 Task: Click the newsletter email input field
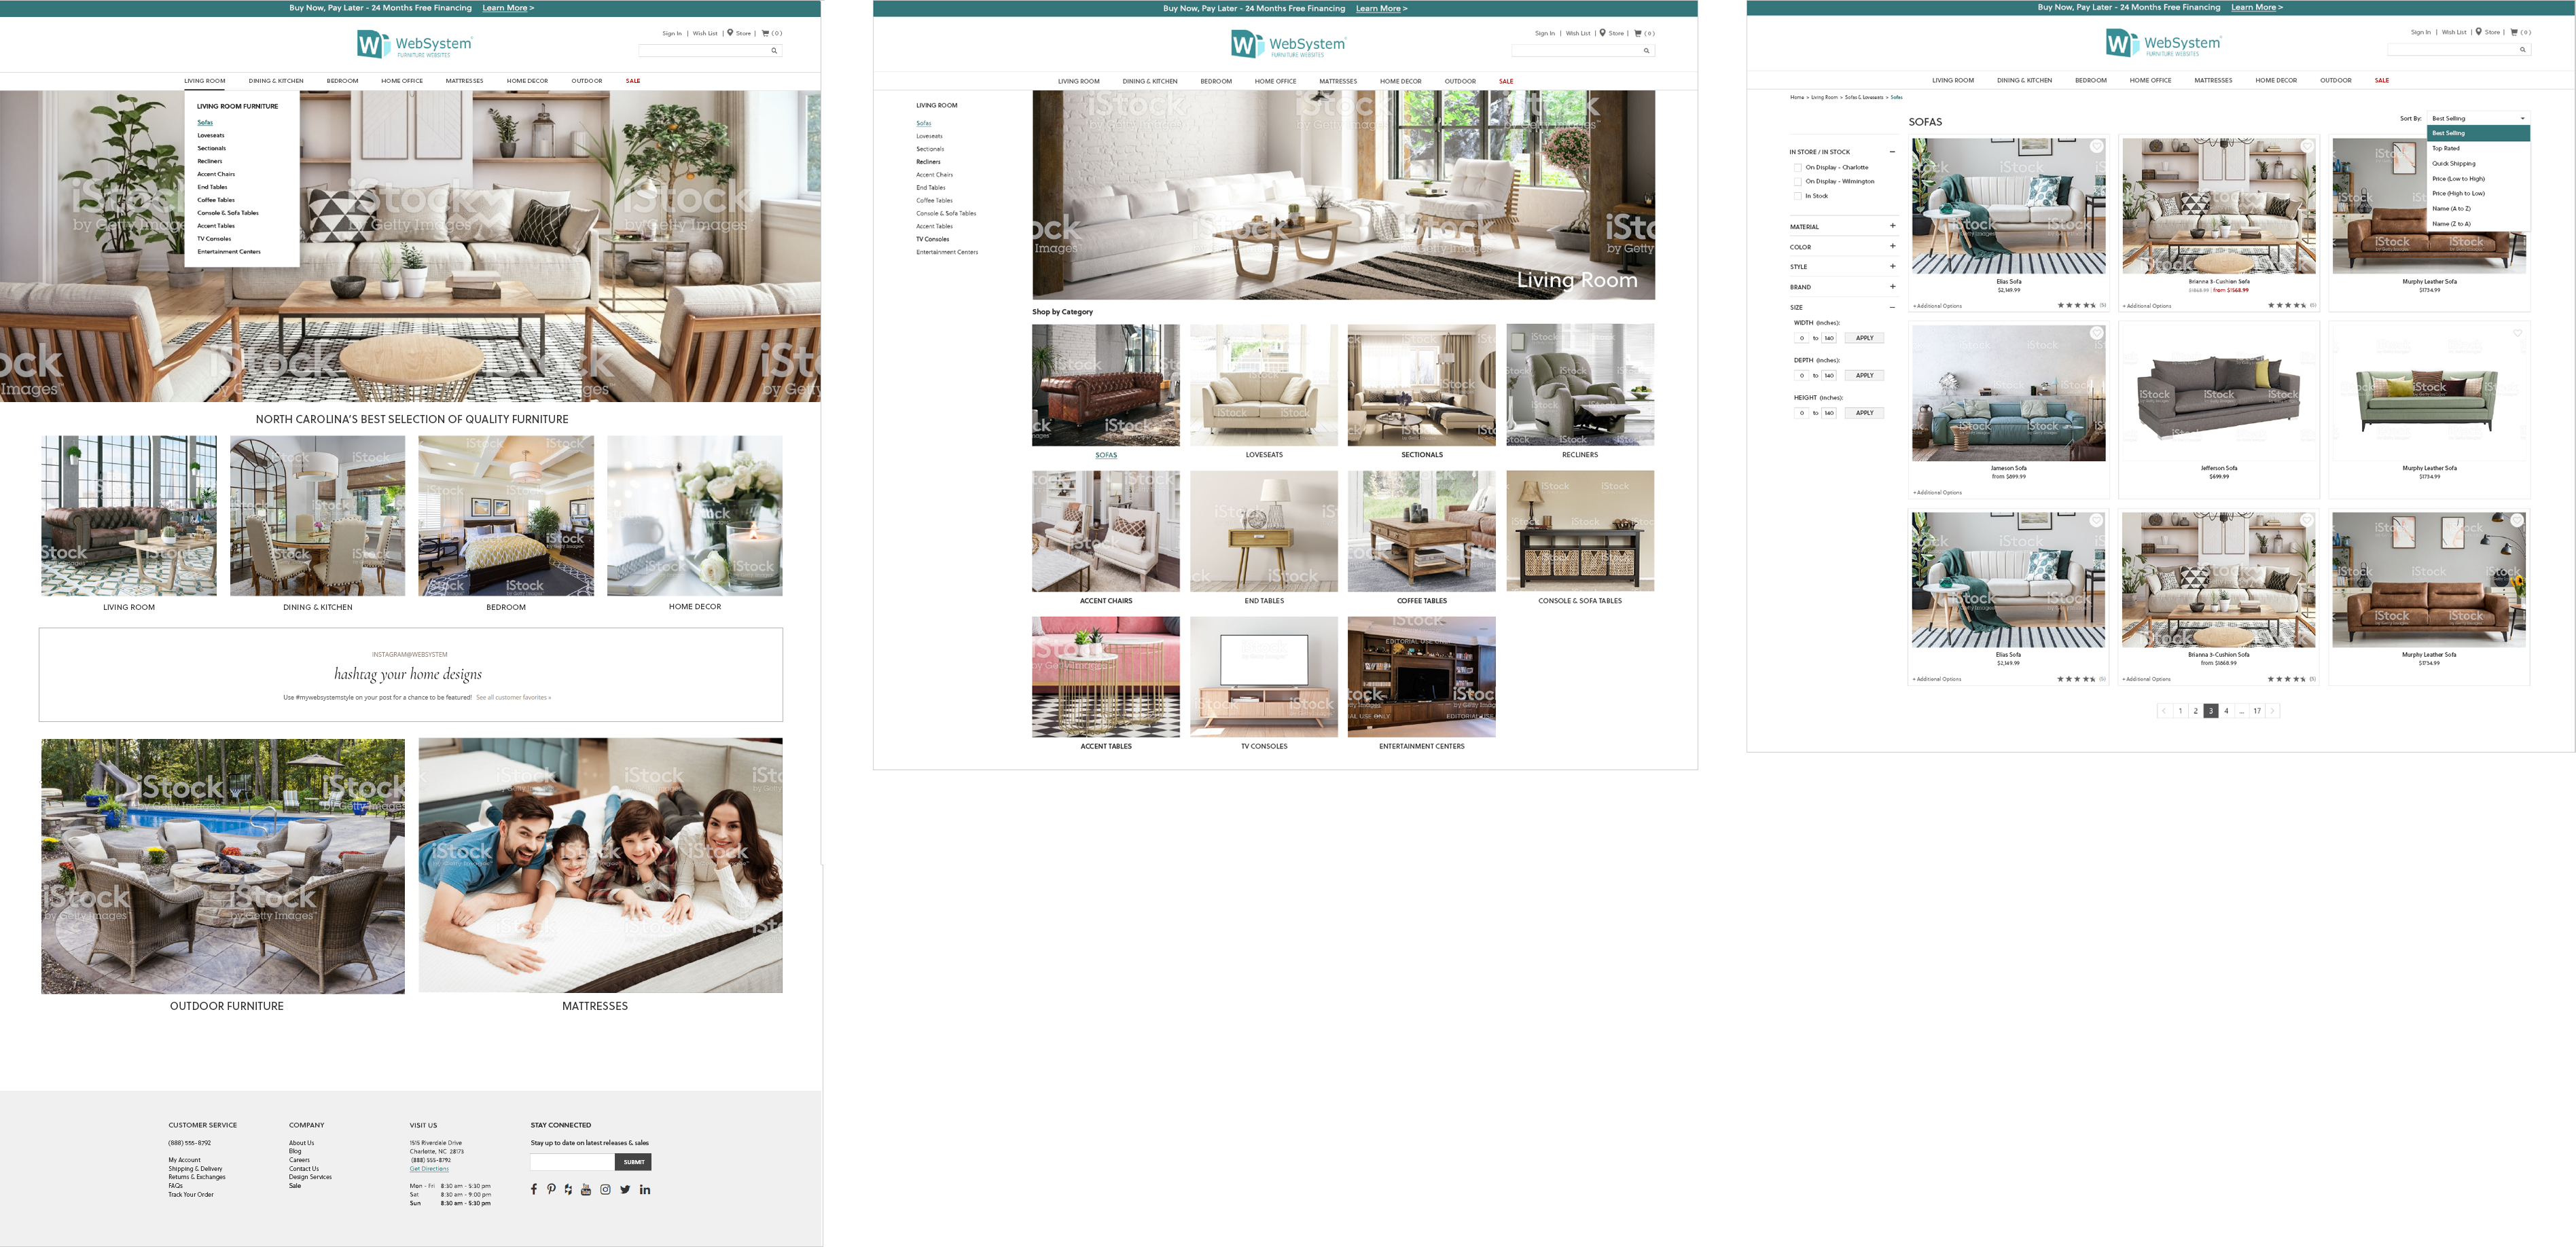572,1162
